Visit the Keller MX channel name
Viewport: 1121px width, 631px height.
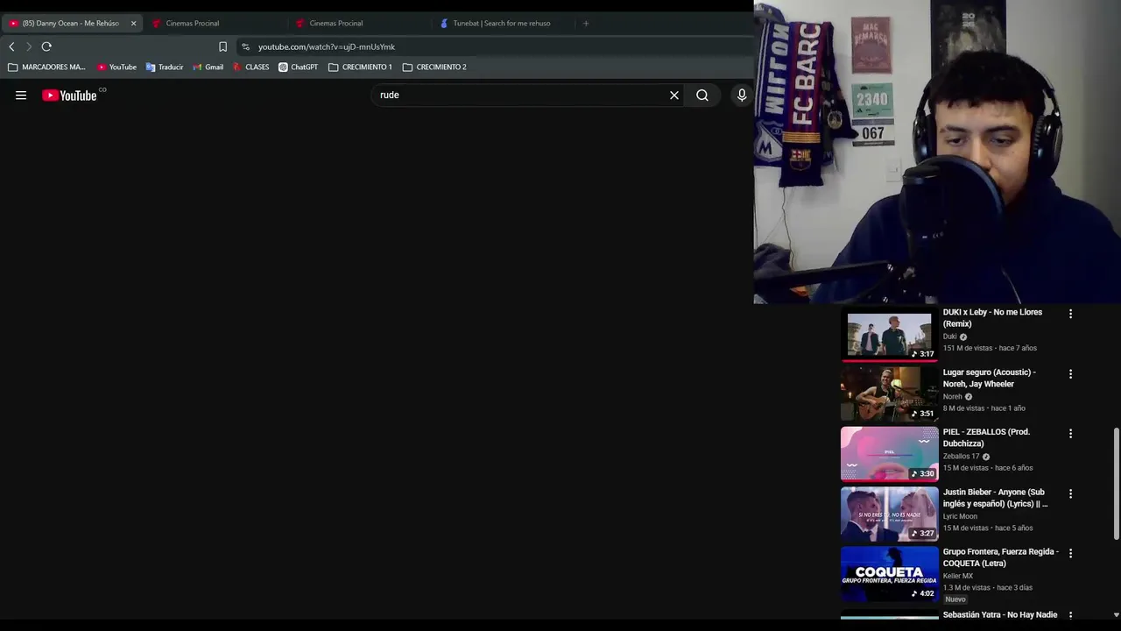[958, 576]
